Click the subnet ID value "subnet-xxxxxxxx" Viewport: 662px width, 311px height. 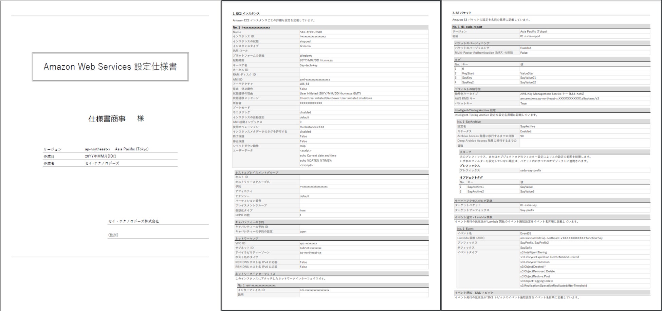310,248
